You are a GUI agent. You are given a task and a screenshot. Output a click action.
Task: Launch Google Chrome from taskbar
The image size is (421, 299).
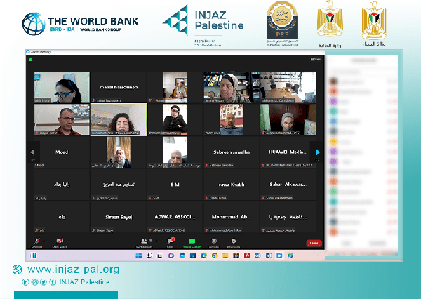214,255
